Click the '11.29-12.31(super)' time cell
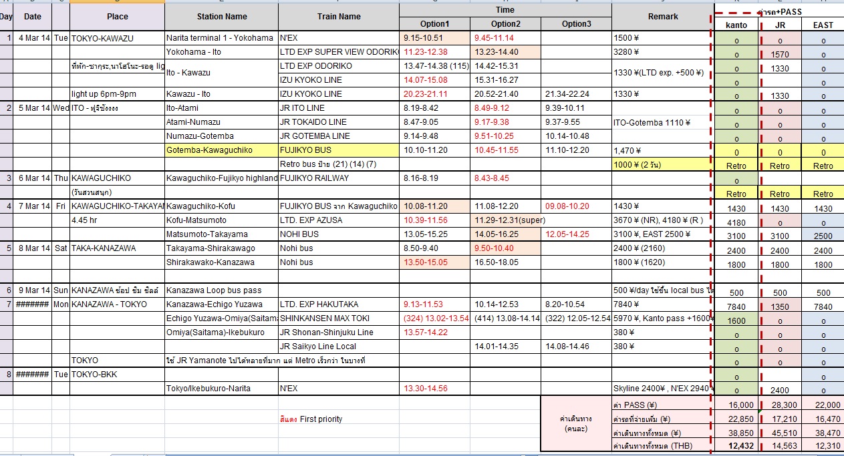Viewport: 844px width, 456px height. click(506, 220)
